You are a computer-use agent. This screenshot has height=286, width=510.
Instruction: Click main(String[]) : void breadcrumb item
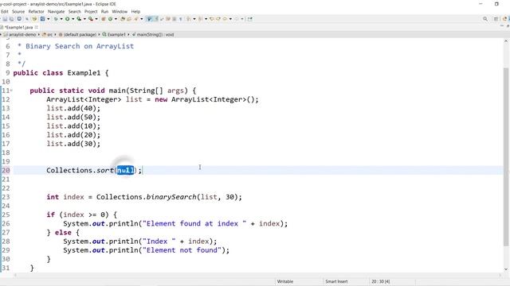coord(155,34)
